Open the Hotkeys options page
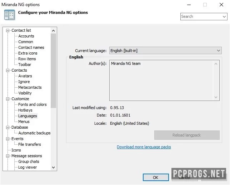The height and width of the screenshot is (185, 230). [x=25, y=110]
